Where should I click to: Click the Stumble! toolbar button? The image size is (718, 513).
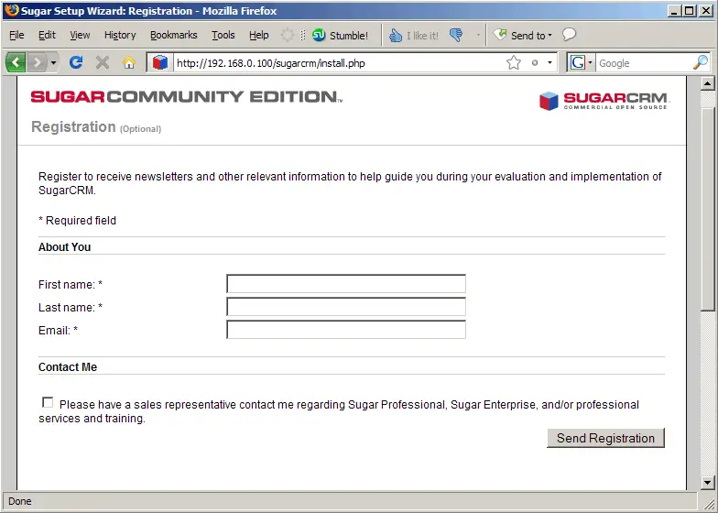340,35
